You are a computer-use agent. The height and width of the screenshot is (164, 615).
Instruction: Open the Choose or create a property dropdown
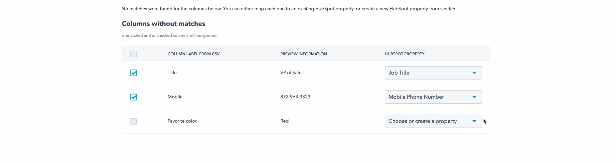[x=428, y=121]
